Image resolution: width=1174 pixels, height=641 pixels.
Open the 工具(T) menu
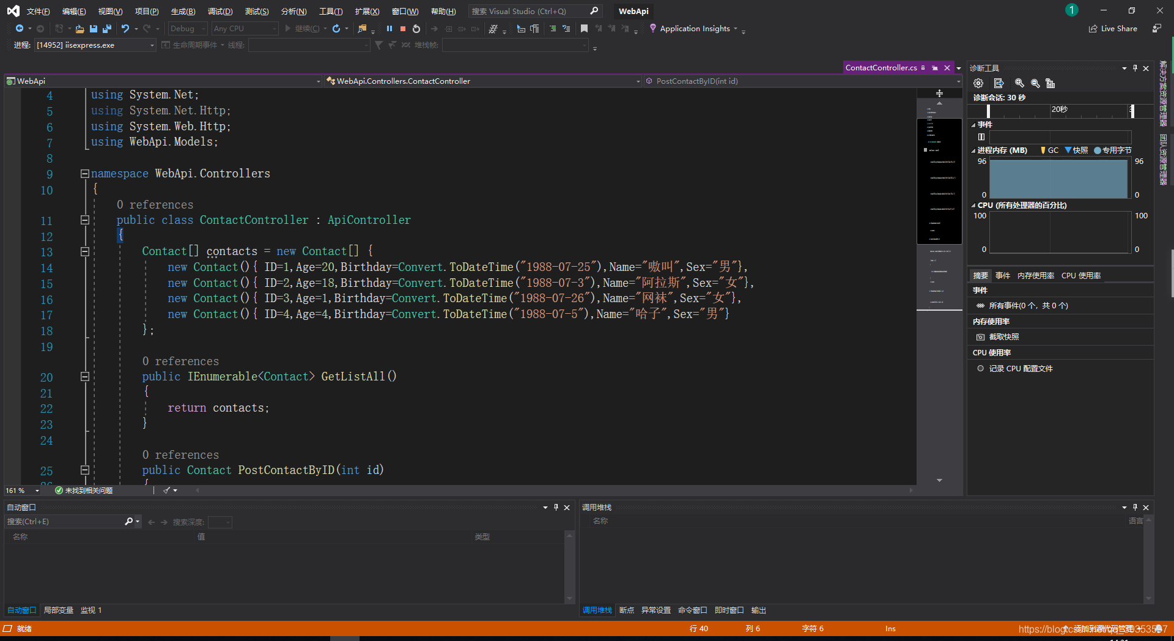click(x=331, y=12)
